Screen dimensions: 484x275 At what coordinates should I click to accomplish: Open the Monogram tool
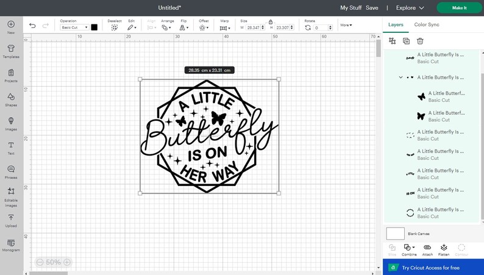point(11,245)
